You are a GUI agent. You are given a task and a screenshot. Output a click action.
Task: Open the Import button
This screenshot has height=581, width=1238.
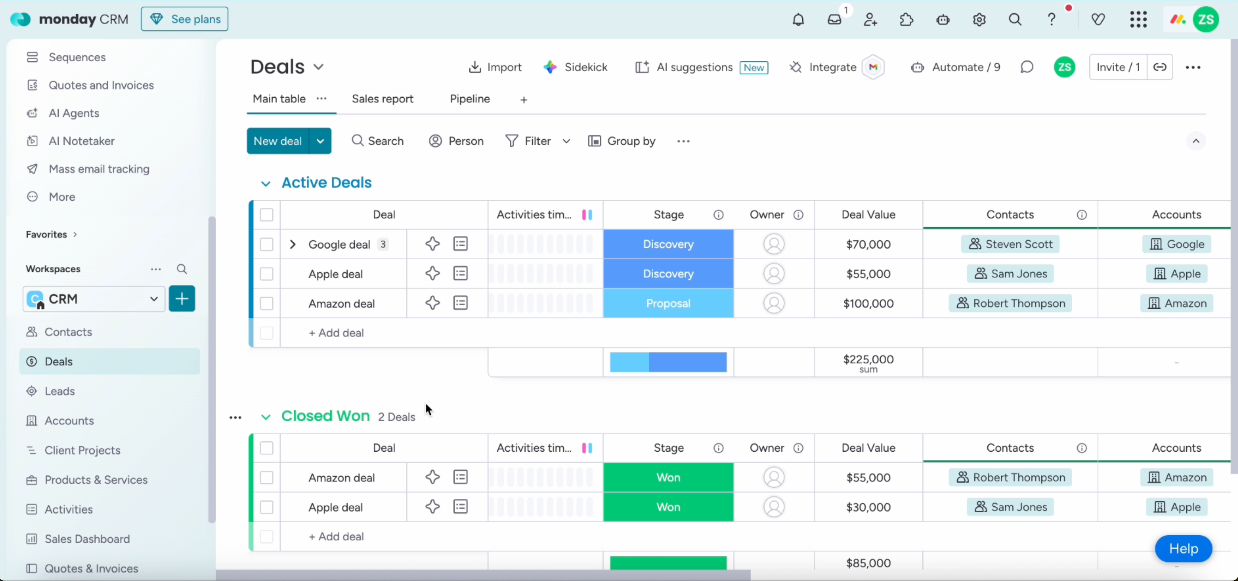[x=495, y=67]
